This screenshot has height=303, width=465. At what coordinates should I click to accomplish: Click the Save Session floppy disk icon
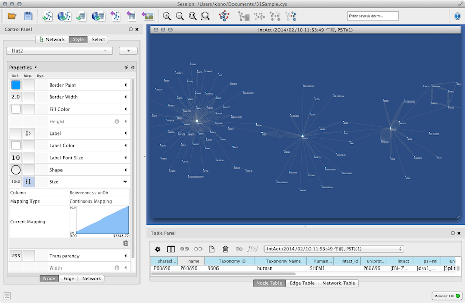pos(28,16)
